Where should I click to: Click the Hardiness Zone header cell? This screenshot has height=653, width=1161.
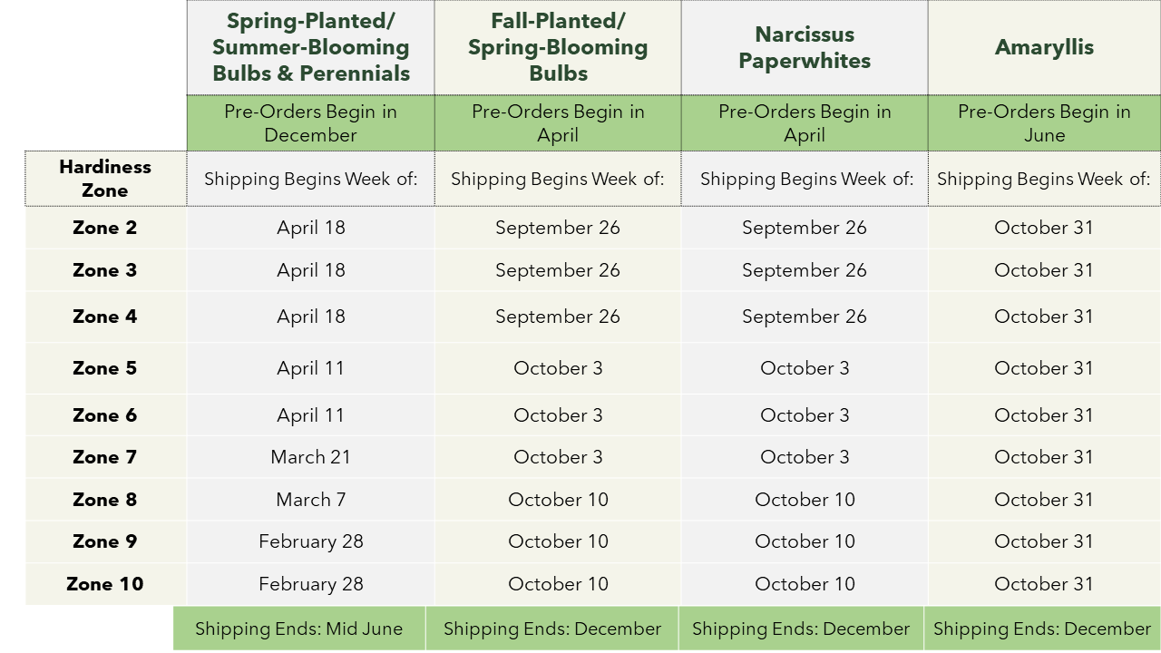[105, 179]
